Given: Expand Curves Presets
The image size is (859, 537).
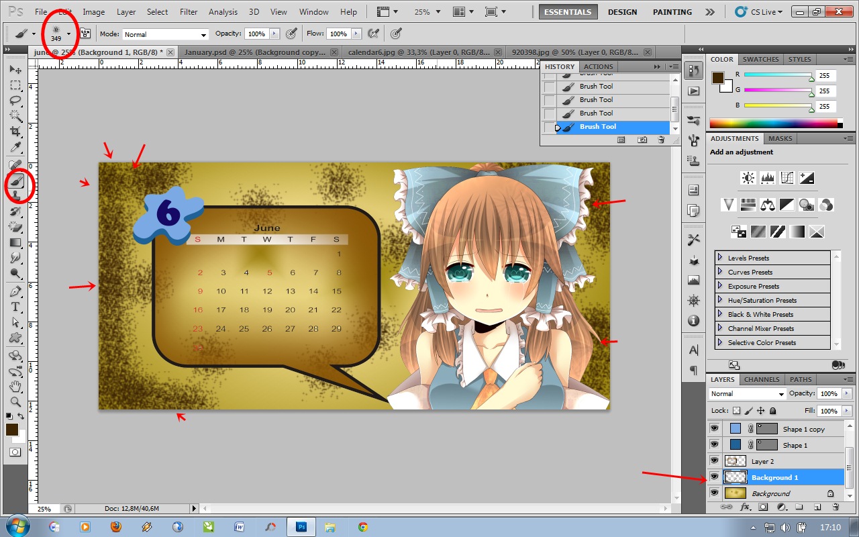Looking at the screenshot, I should pyautogui.click(x=719, y=272).
